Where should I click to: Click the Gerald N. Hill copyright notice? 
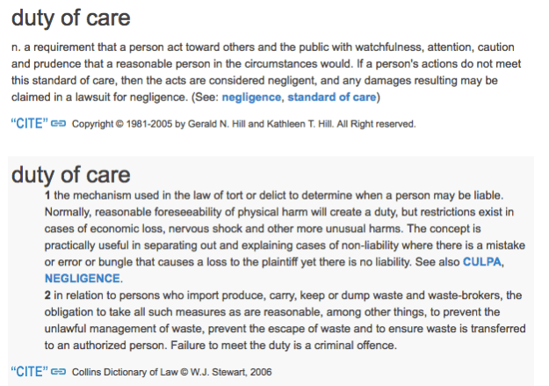pos(243,125)
